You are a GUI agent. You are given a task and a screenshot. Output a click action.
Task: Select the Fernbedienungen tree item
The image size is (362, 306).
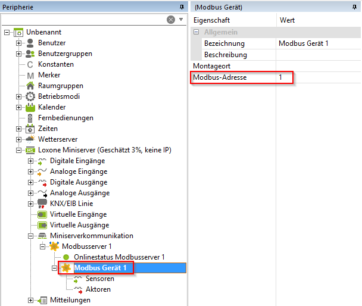(x=66, y=118)
